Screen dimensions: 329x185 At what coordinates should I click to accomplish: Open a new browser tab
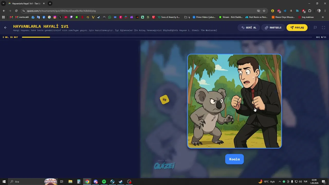[50, 3]
